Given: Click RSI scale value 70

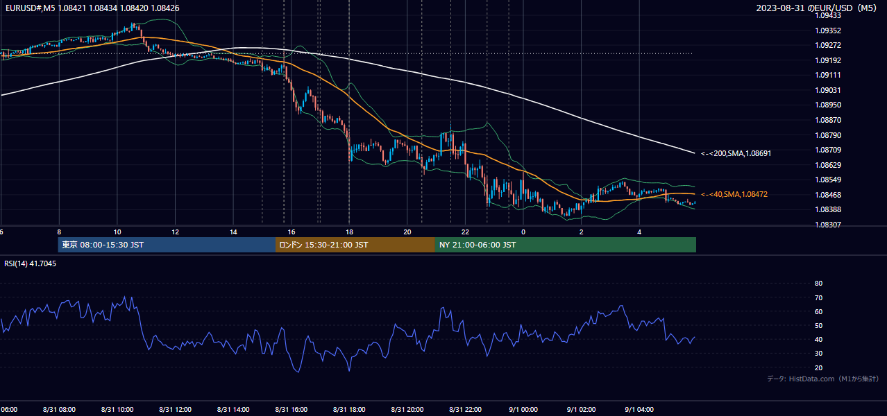Looking at the screenshot, I should pyautogui.click(x=818, y=297).
